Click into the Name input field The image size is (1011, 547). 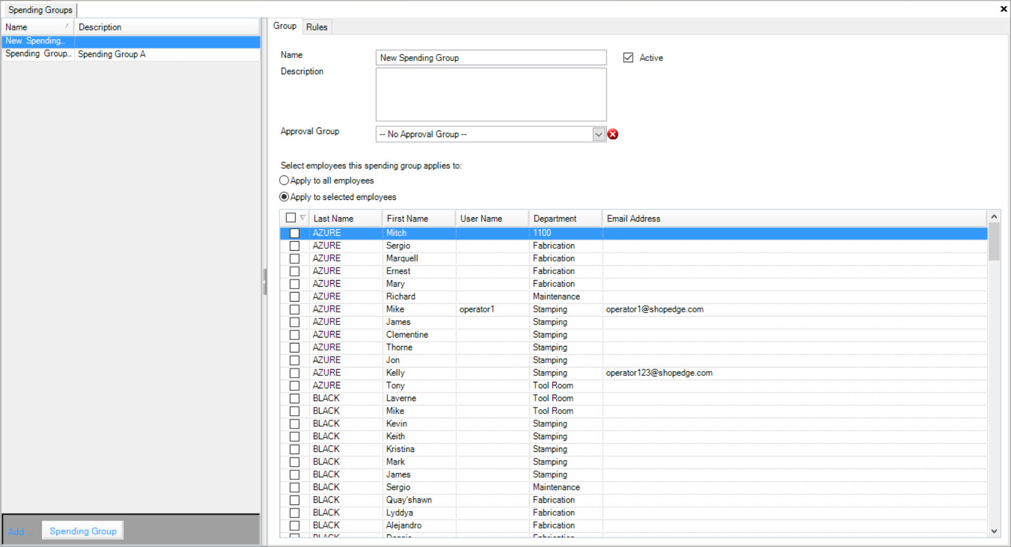491,57
